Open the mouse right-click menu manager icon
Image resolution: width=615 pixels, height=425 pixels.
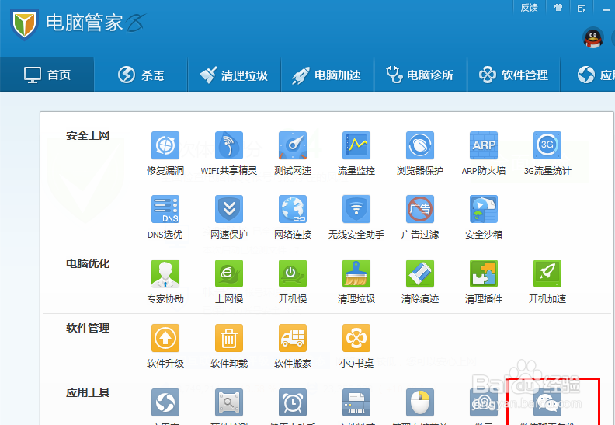point(419,402)
